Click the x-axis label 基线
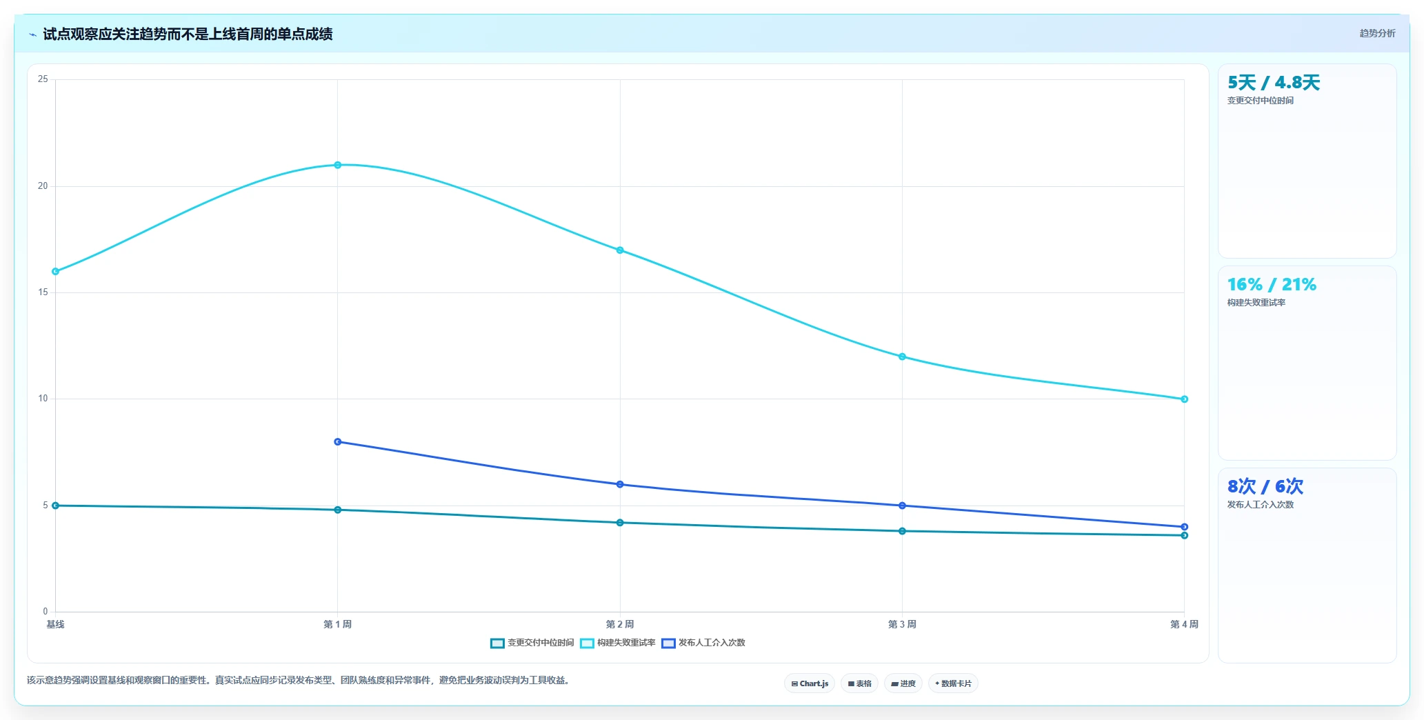The image size is (1424, 720). (55, 624)
